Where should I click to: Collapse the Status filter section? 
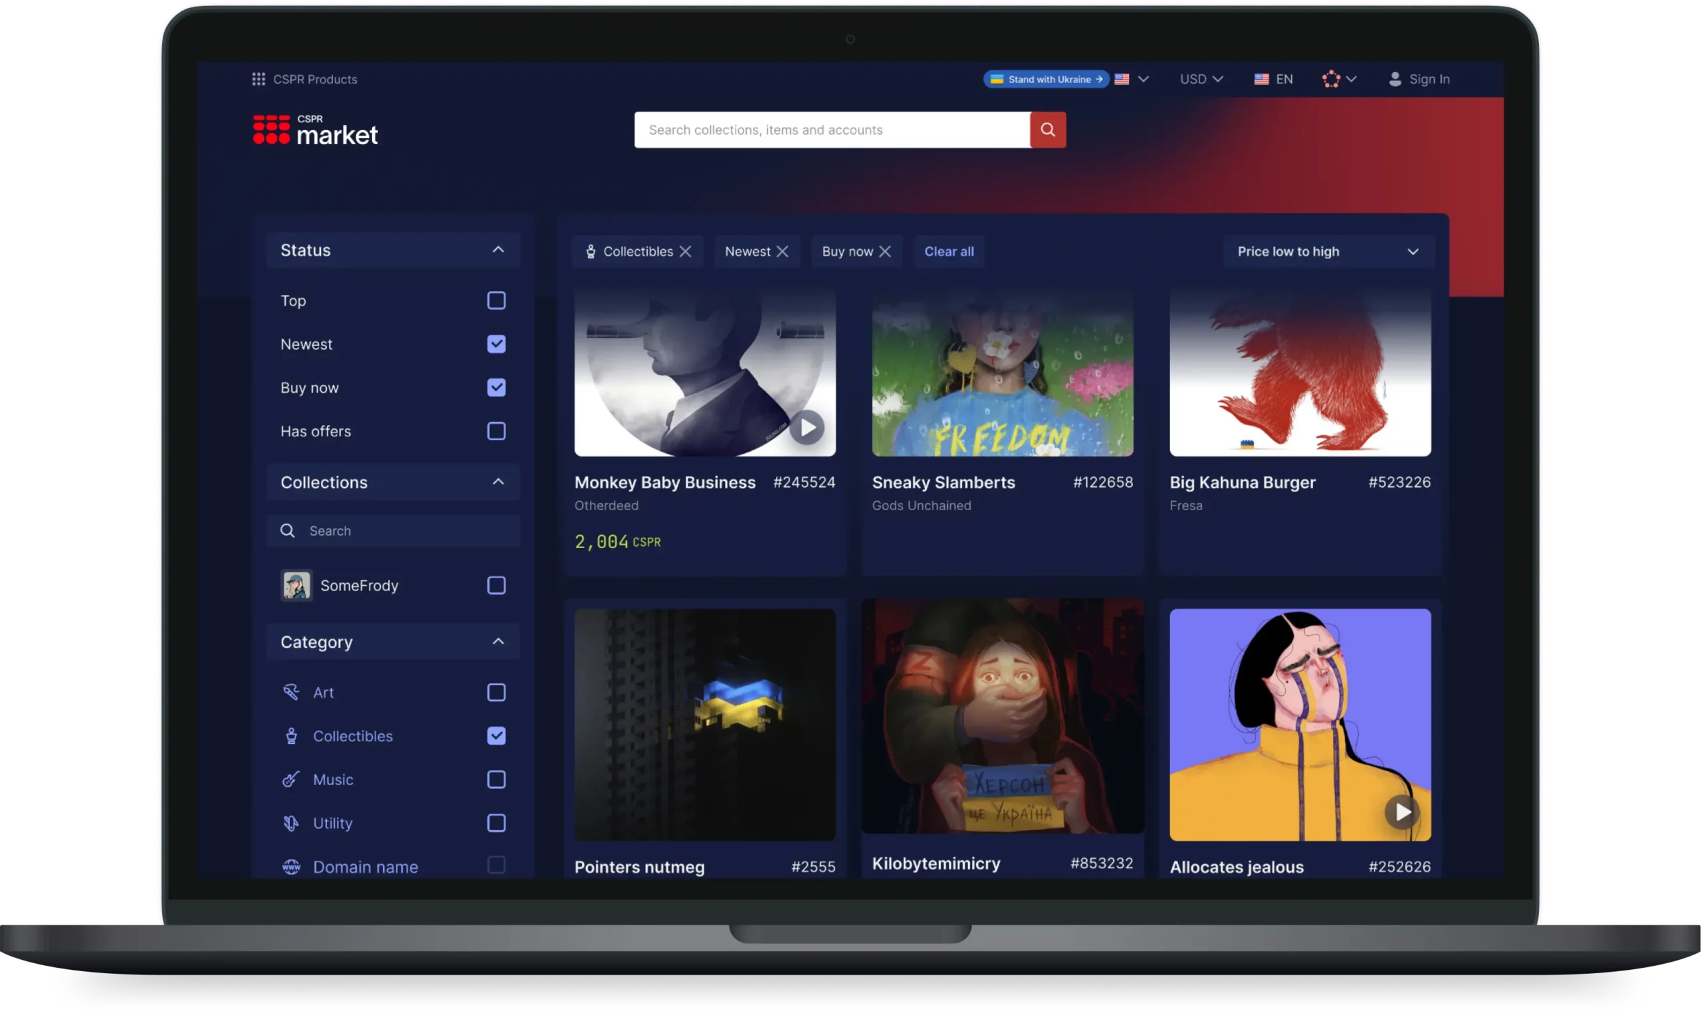(498, 250)
